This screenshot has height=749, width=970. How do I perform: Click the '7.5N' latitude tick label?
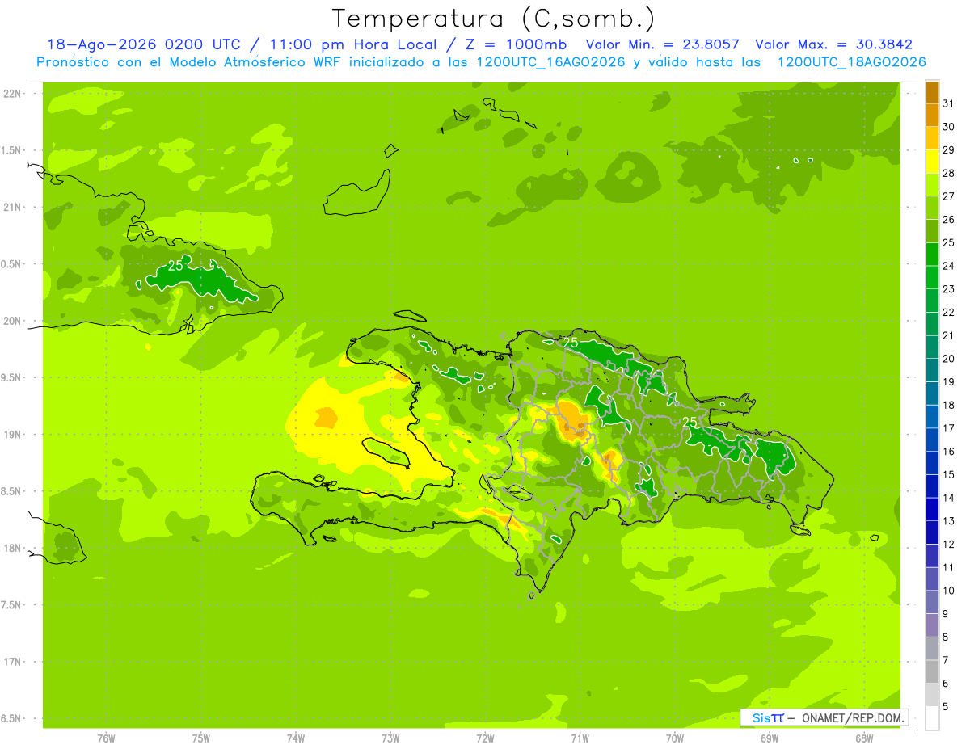click(x=11, y=604)
